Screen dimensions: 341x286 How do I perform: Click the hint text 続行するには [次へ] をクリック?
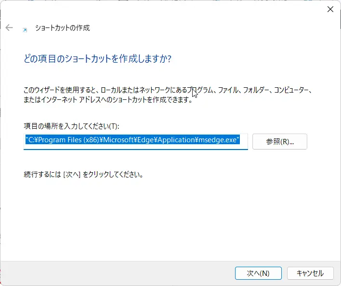83,174
